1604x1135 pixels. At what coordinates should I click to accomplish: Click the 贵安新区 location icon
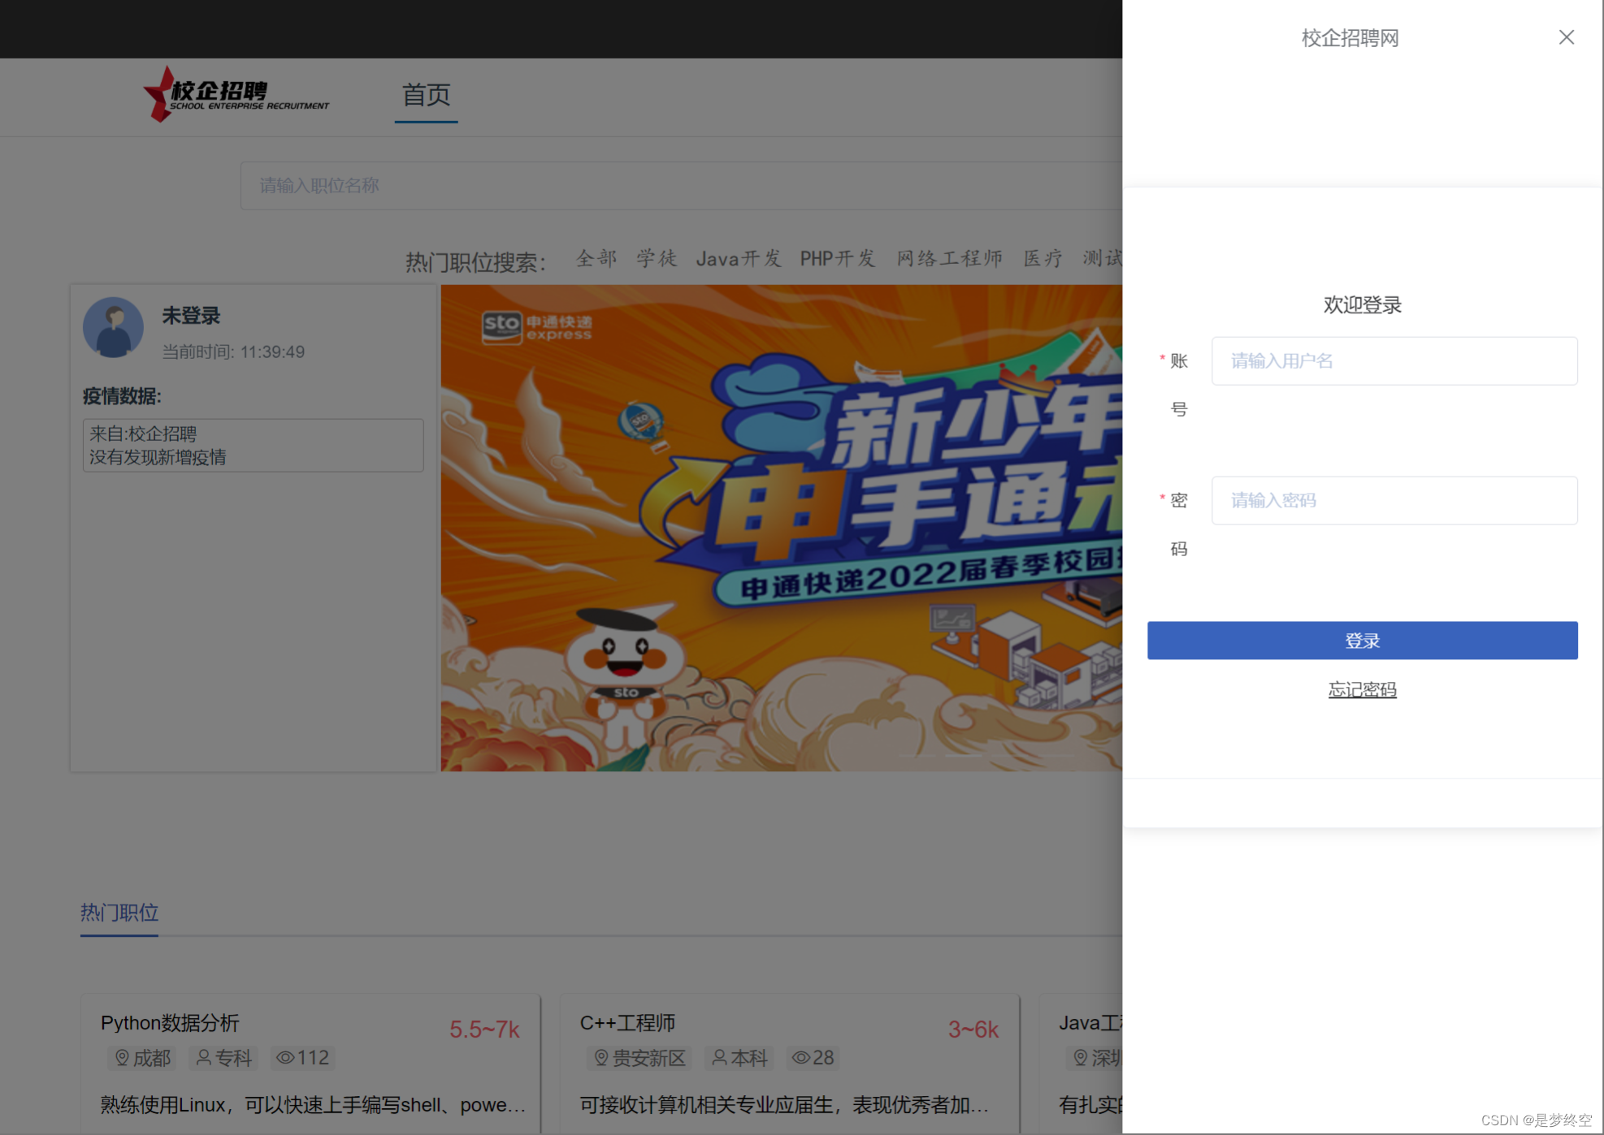pos(601,1058)
